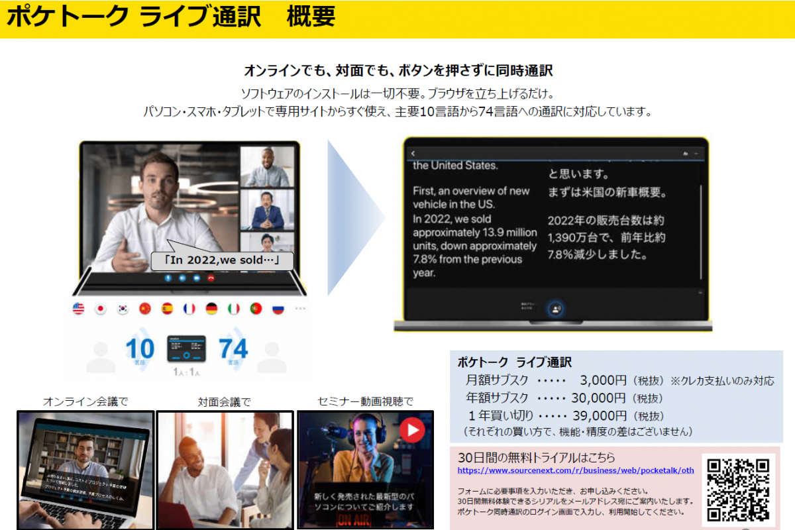Image resolution: width=795 pixels, height=530 pixels.
Task: Click the headline オンラインでも、対面でも、ボタンを押さずに同時通訳
Action: [398, 70]
